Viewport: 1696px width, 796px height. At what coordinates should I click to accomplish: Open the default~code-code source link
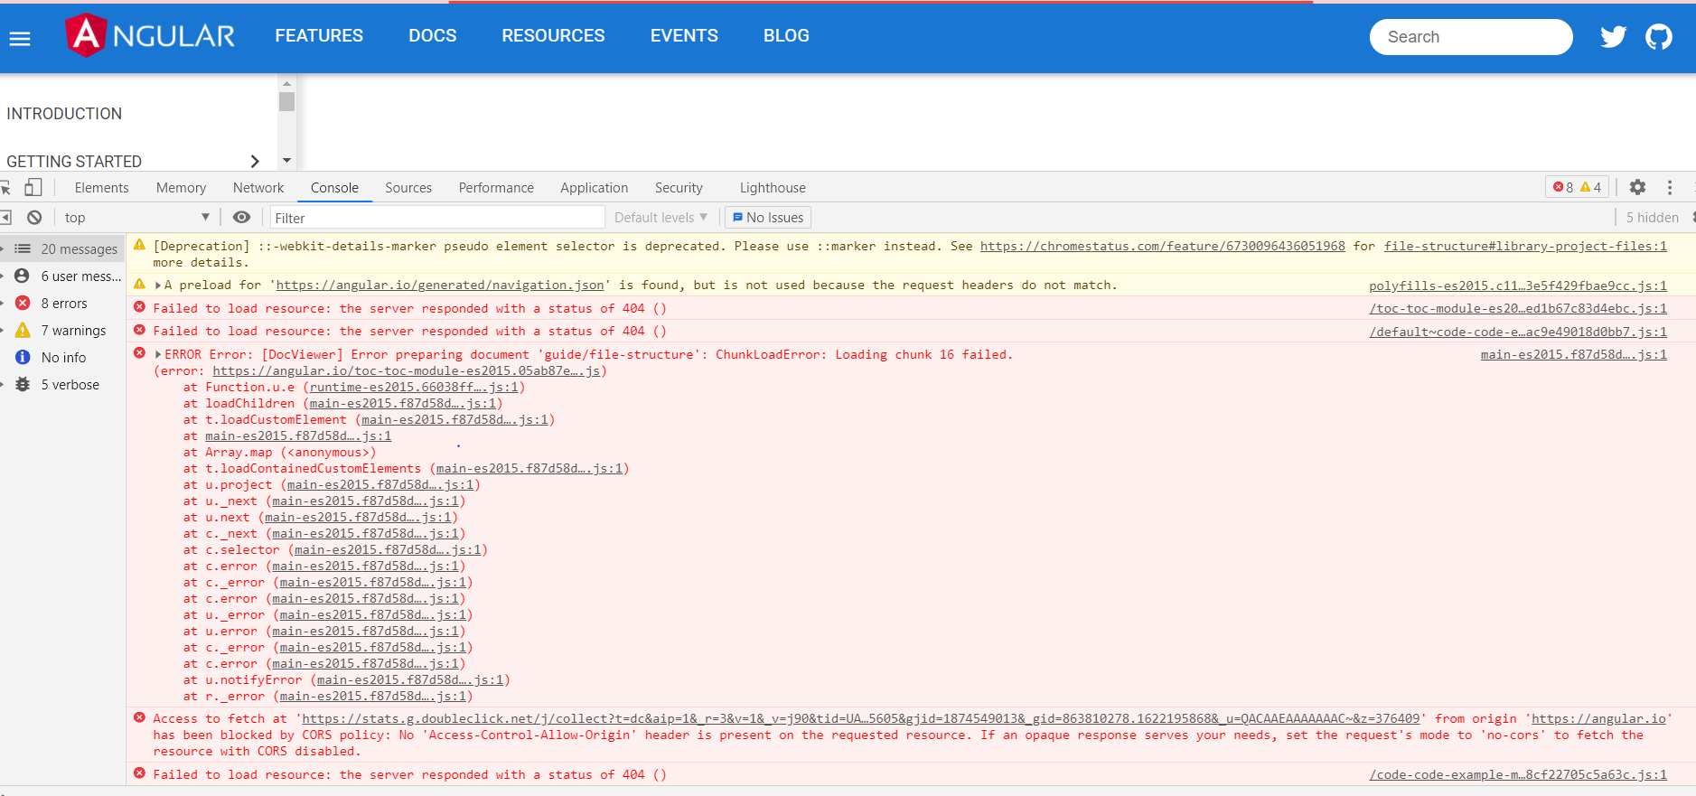1518,332
